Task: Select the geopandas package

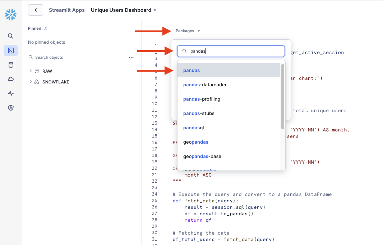Action: [229, 142]
